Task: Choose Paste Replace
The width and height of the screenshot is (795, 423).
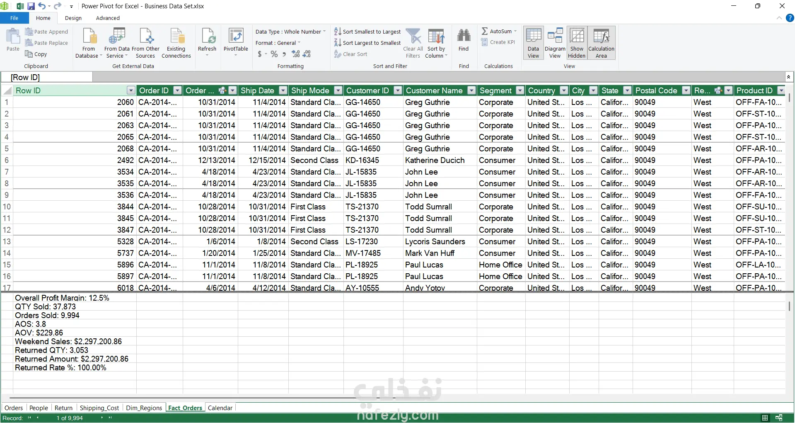Action: [46, 43]
